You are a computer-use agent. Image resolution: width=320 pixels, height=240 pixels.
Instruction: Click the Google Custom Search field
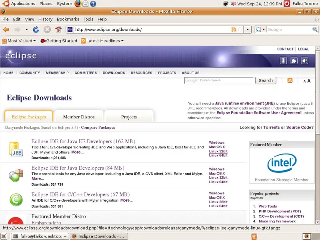click(219, 80)
